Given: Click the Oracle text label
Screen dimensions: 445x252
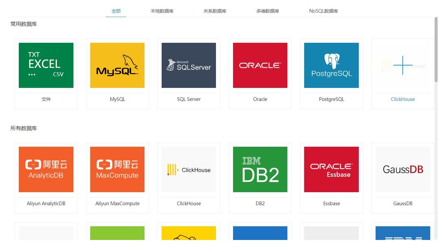Looking at the screenshot, I should (260, 99).
